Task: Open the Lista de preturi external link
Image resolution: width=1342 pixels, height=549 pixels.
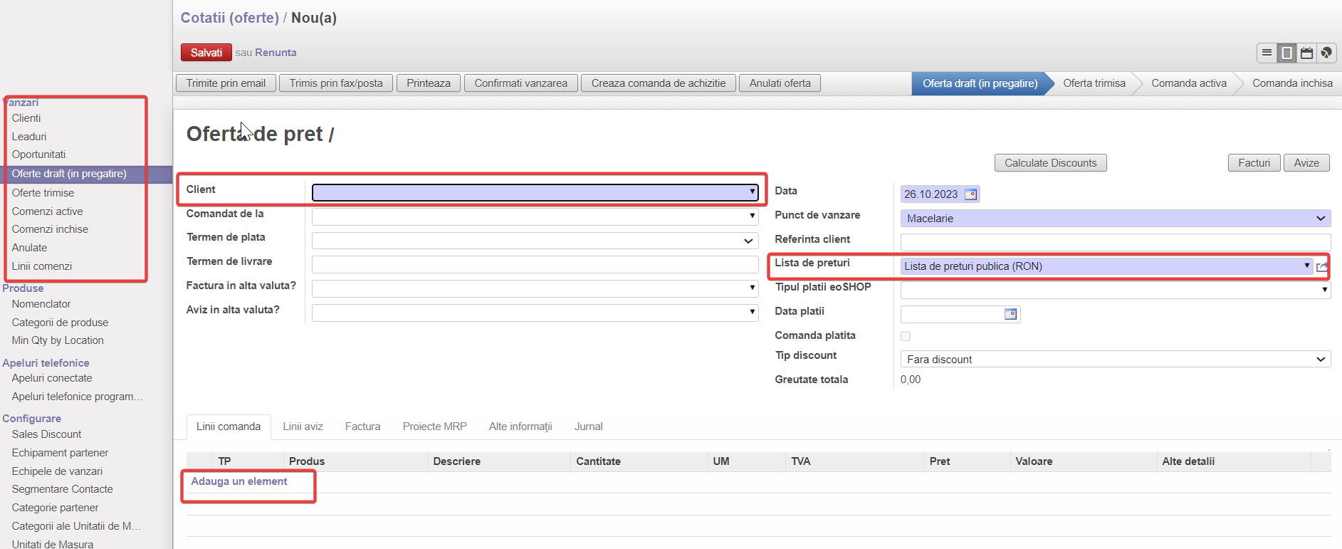Action: pyautogui.click(x=1322, y=267)
